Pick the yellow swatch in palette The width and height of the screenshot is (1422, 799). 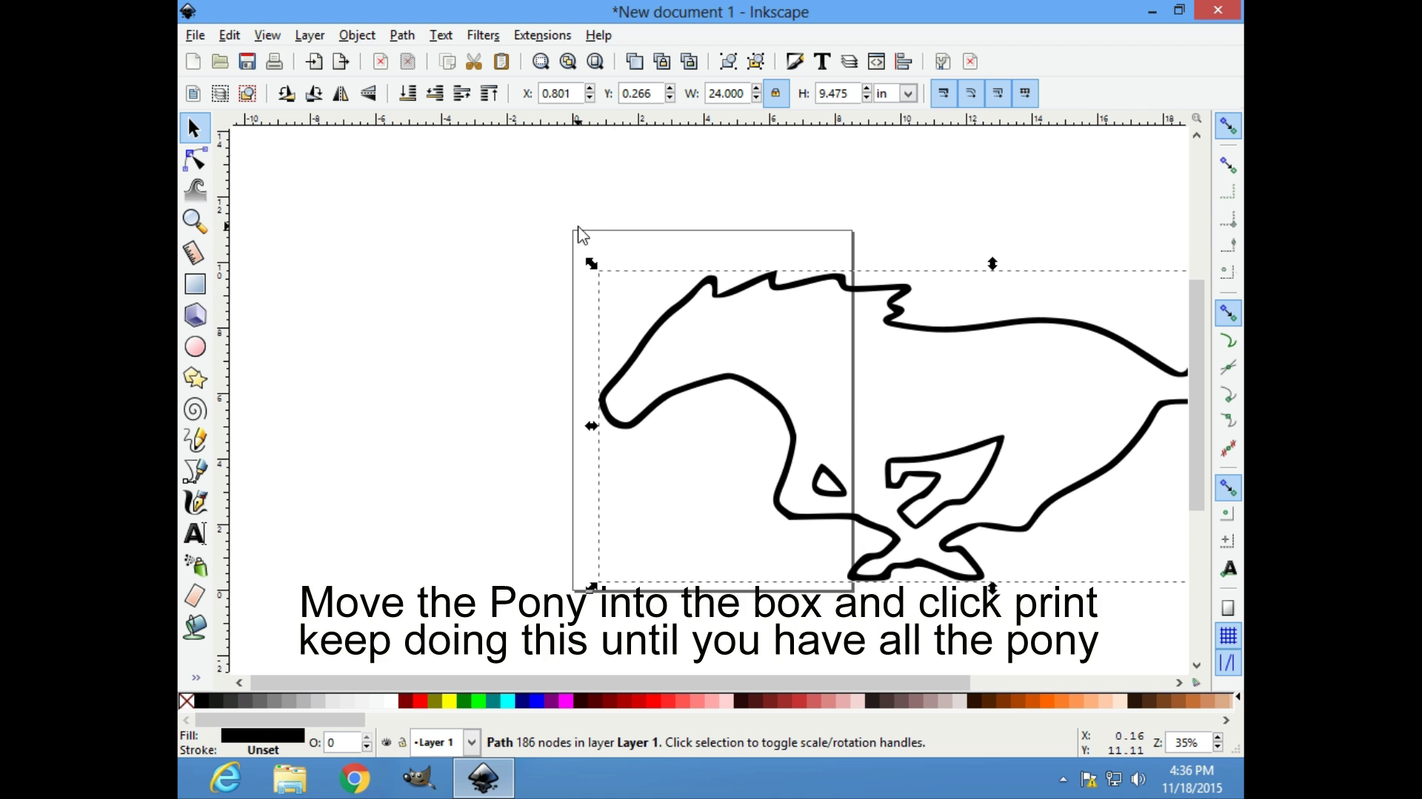449,701
